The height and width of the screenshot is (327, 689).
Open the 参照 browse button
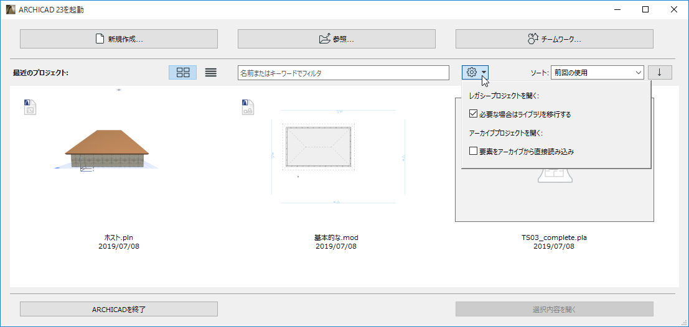click(337, 39)
